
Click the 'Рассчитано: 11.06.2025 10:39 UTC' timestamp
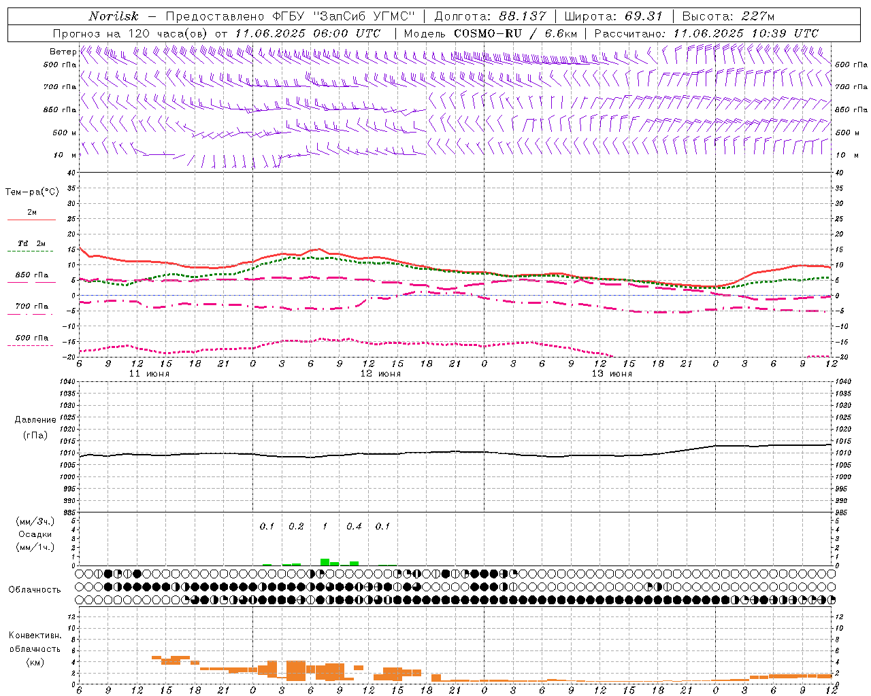(x=706, y=33)
